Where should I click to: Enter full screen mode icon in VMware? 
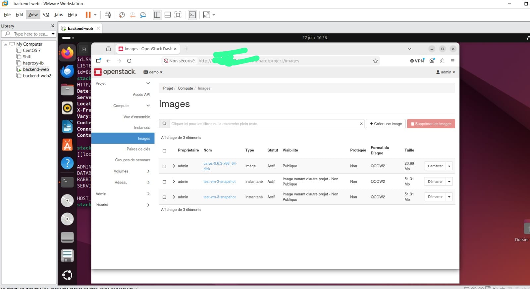[x=178, y=15]
